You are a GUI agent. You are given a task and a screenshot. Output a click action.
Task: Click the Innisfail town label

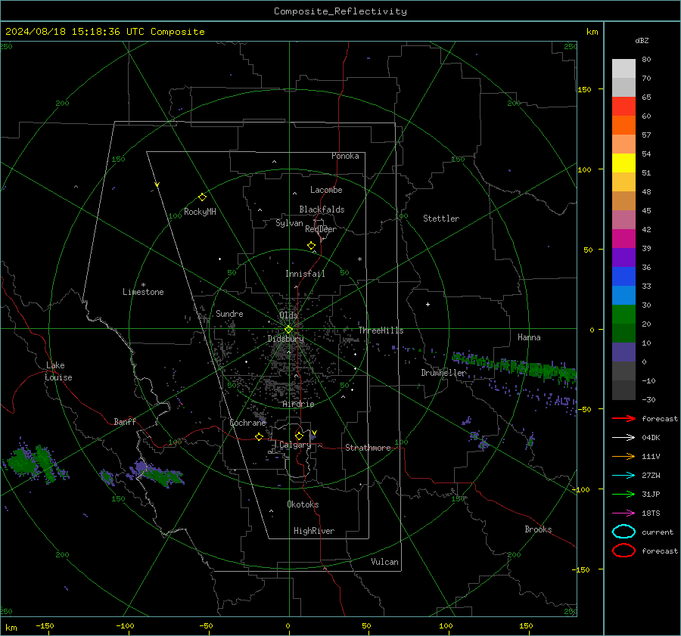[305, 274]
